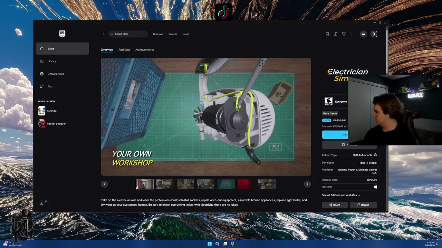Click the TikTok icon above the window
Image resolution: width=442 pixels, height=248 pixels.
(223, 12)
